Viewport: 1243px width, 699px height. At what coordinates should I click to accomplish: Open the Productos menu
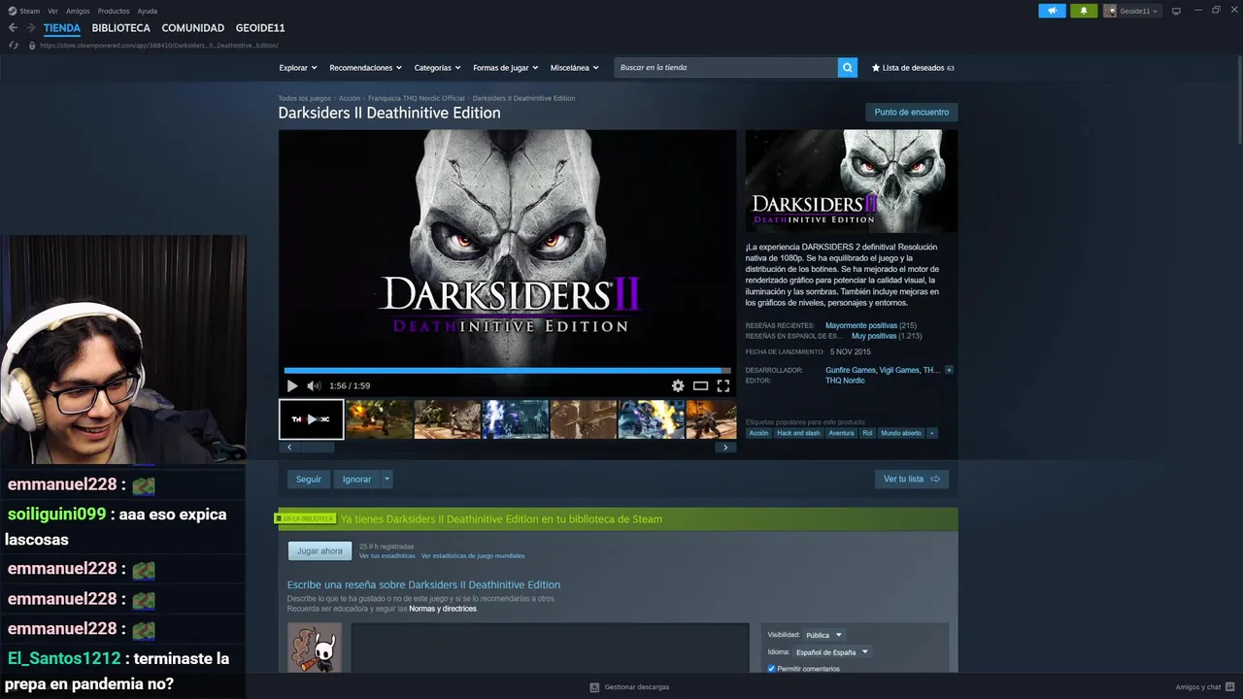(114, 11)
